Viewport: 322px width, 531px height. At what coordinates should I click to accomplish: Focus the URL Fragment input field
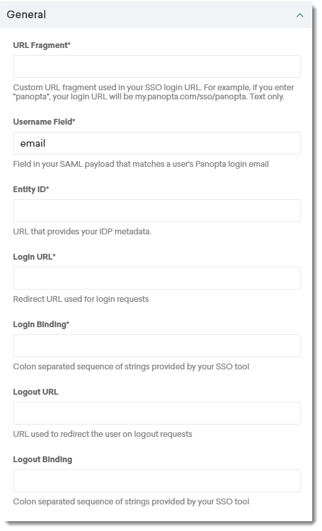click(156, 67)
